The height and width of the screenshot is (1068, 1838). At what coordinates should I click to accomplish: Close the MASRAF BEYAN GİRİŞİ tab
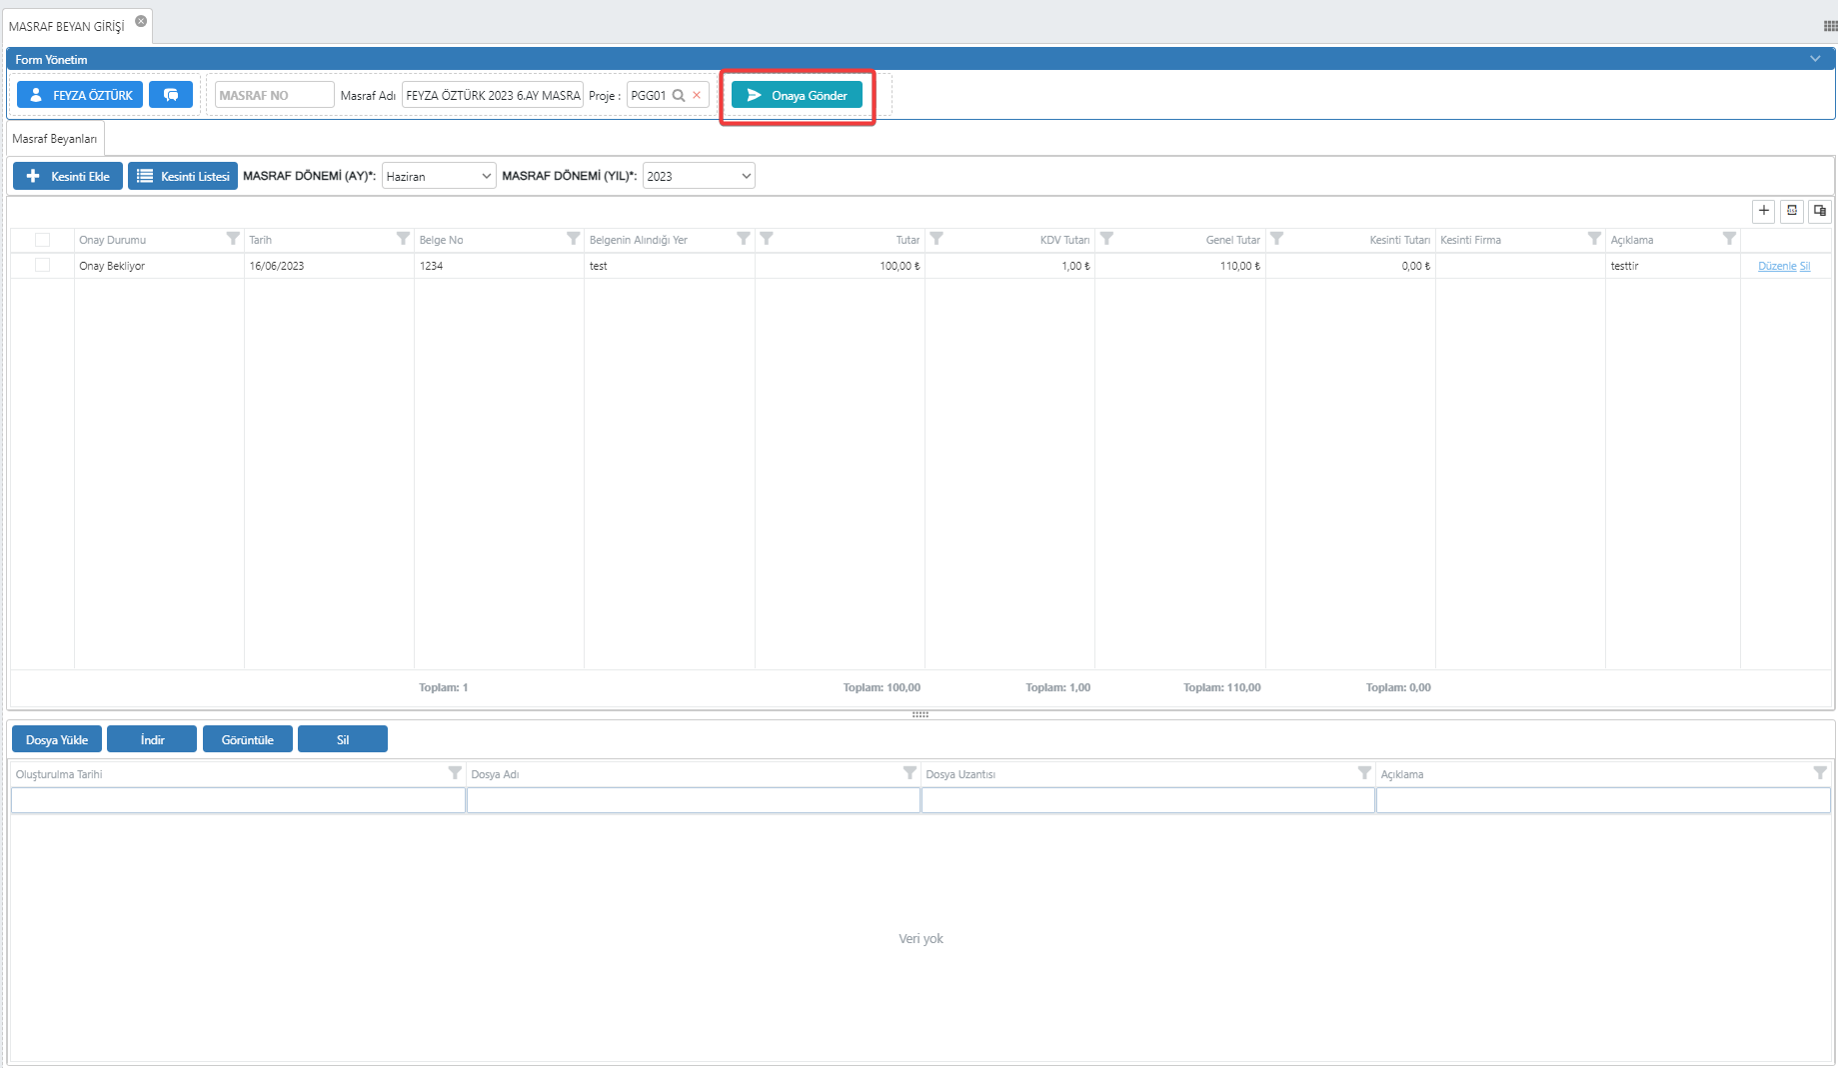[141, 21]
